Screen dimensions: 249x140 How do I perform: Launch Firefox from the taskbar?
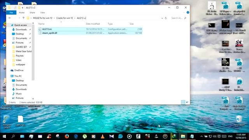67,136
